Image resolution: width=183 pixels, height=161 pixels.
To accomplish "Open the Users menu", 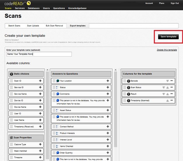I will [46, 8].
